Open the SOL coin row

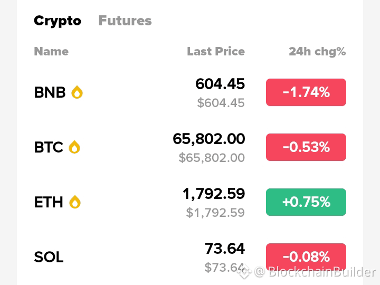190,257
